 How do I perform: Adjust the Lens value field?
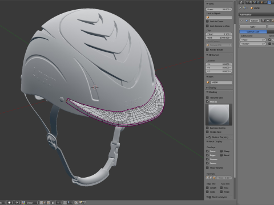[219, 9]
